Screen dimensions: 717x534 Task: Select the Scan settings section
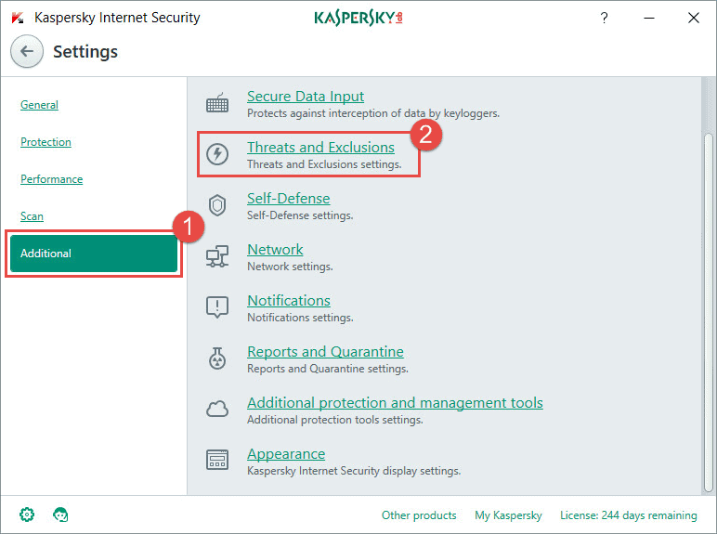click(x=32, y=216)
